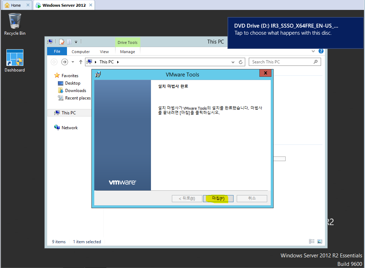
Task: Select the Drive Tools contextual tab
Action: [128, 42]
